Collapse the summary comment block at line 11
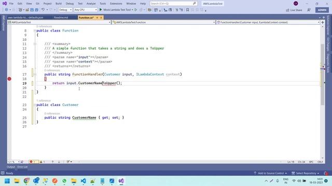Screen dimensions: 332x186 35,44
